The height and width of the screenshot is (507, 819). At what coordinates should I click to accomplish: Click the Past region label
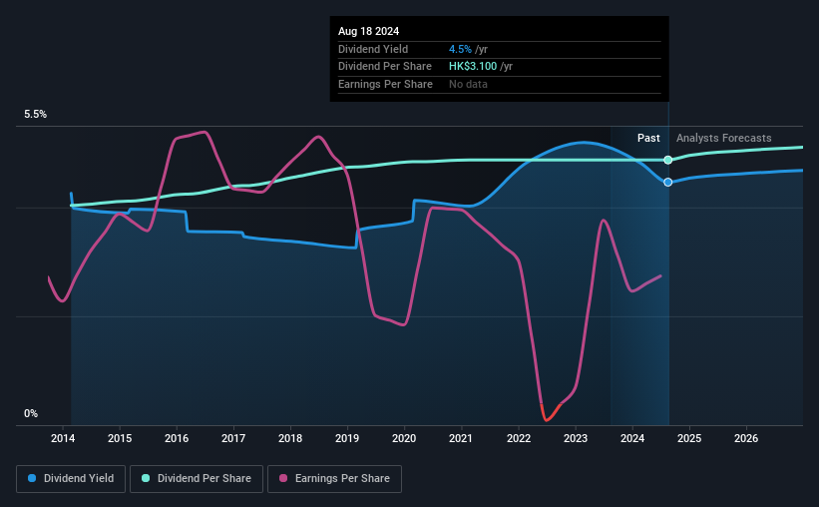point(648,138)
